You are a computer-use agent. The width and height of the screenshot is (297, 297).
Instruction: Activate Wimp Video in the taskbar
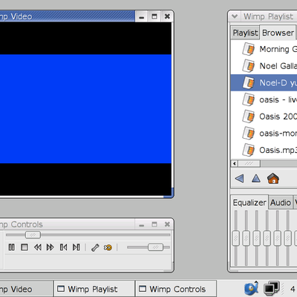pyautogui.click(x=26, y=289)
